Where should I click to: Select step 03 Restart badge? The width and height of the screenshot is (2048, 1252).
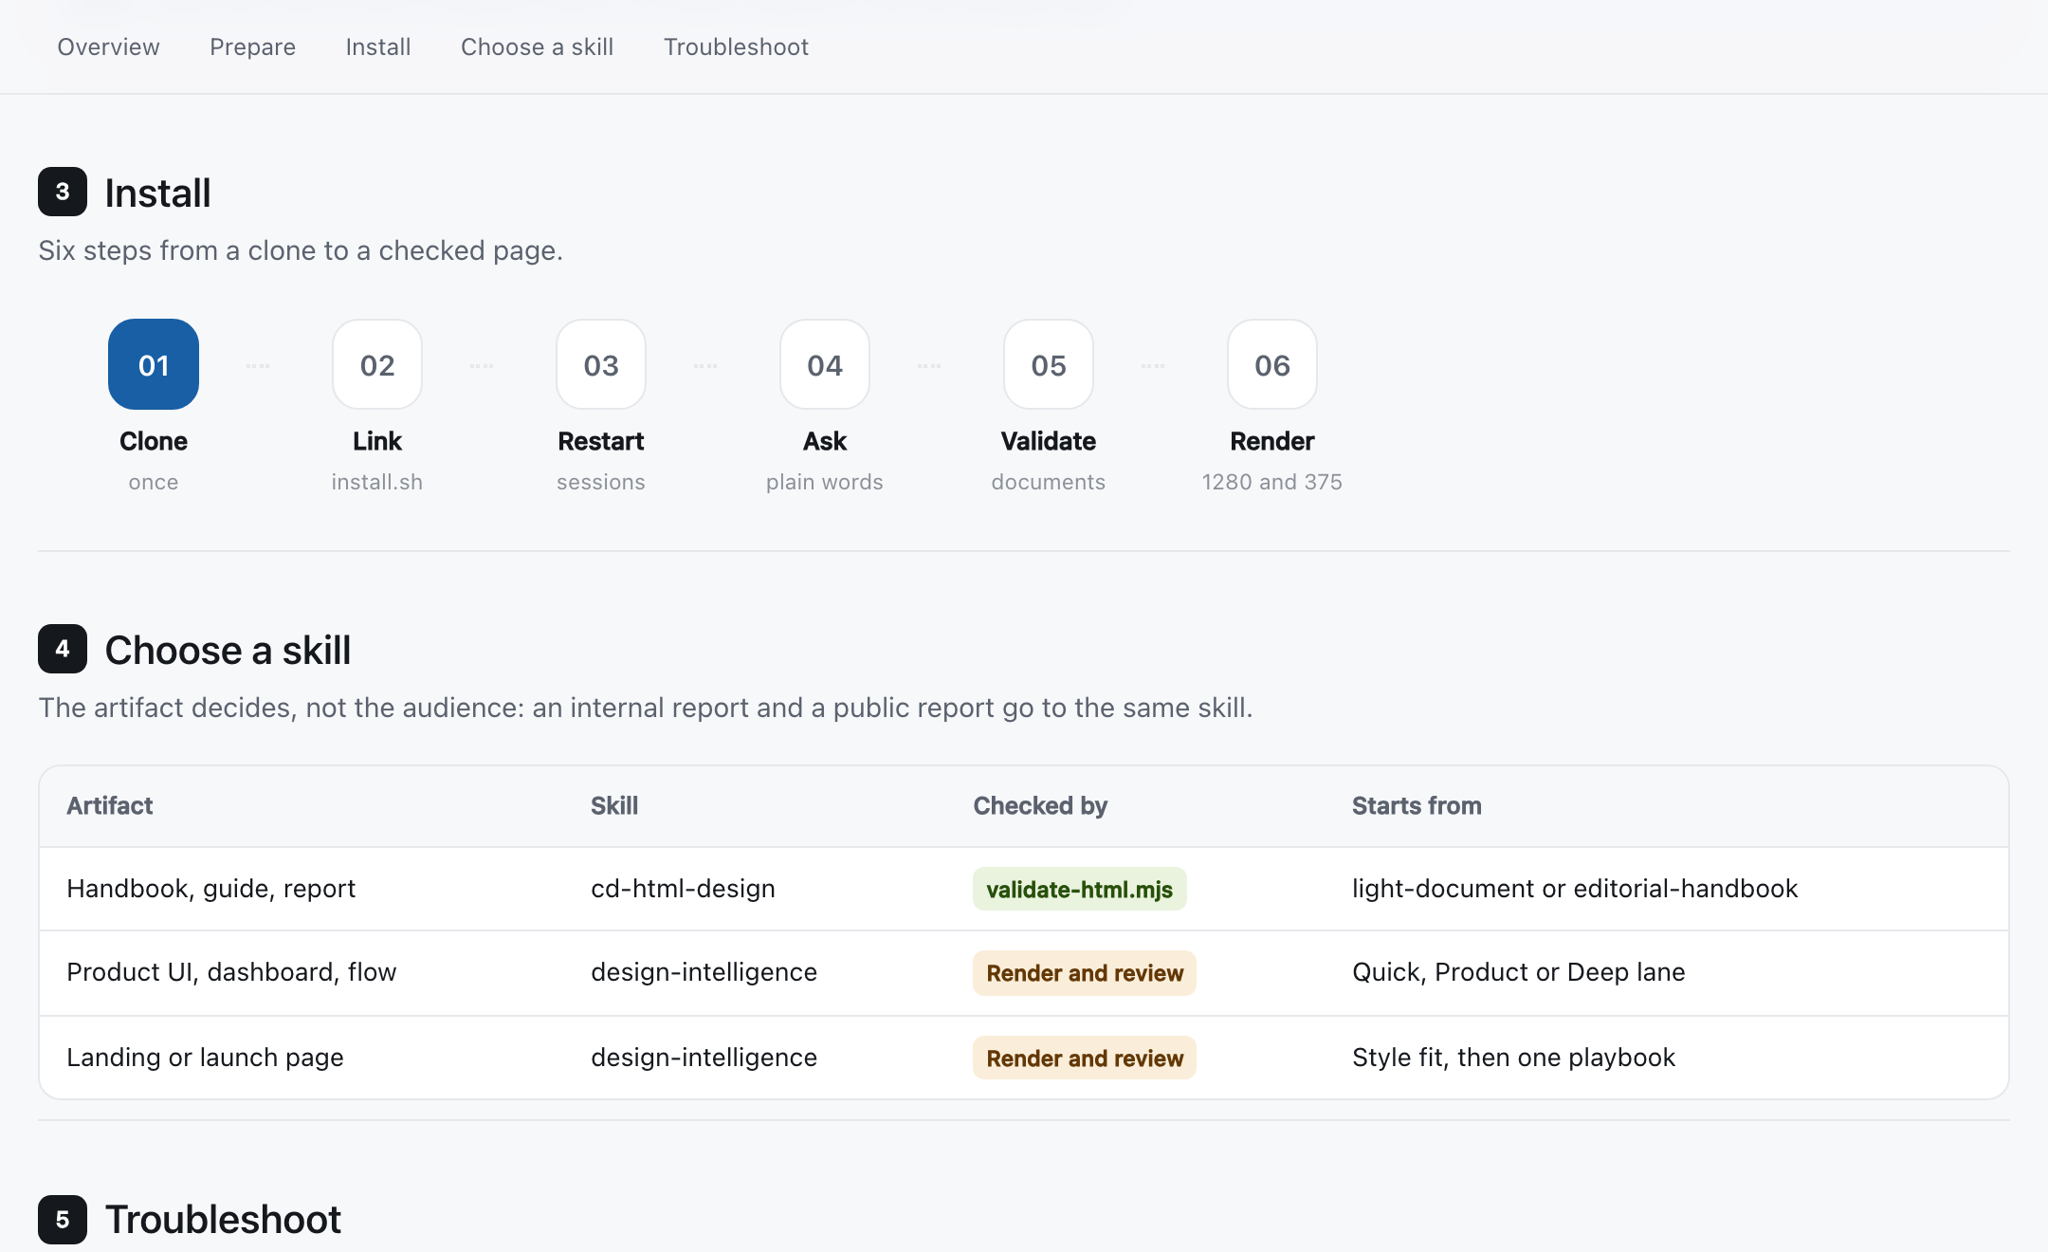601,364
